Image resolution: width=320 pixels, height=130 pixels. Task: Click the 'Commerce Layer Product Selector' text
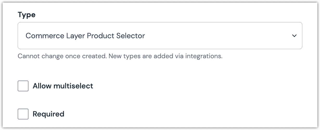[x=85, y=36]
